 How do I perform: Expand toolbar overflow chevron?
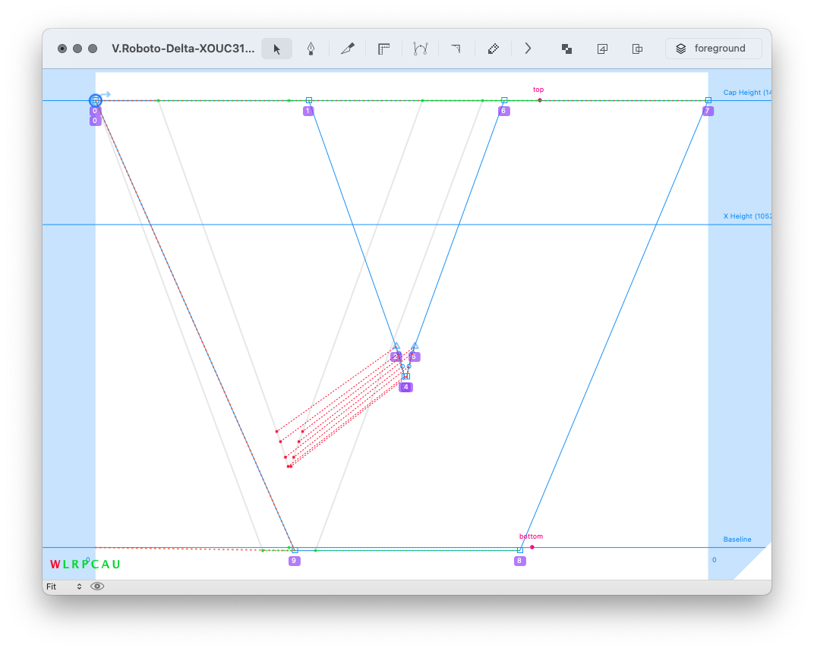[x=528, y=49]
